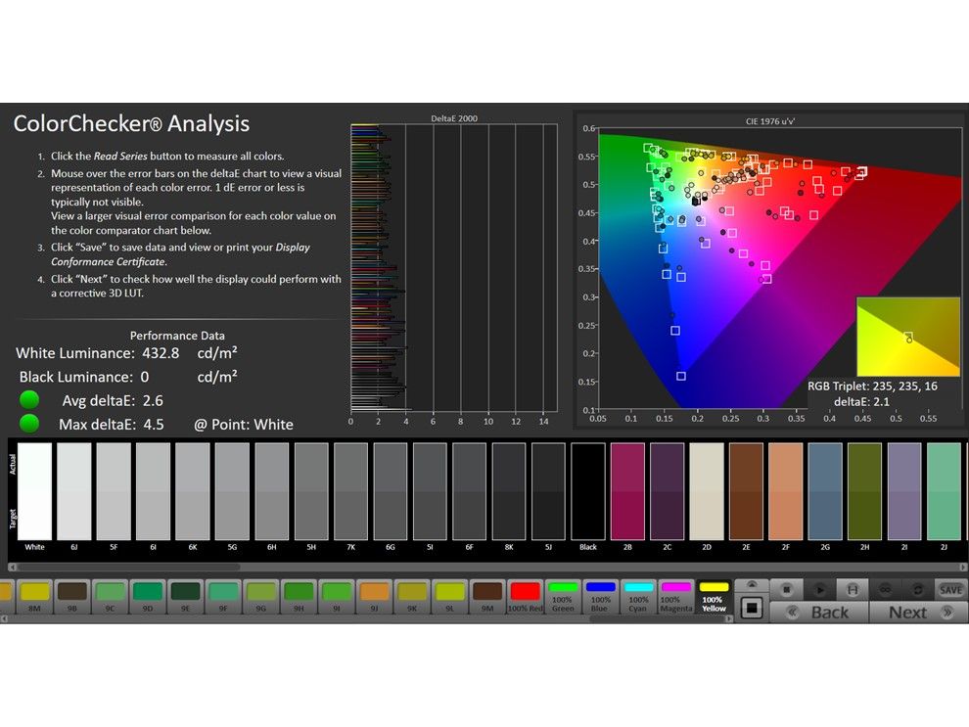969x727 pixels.
Task: Click the mint green 2J comparator swatch
Action: click(x=945, y=491)
